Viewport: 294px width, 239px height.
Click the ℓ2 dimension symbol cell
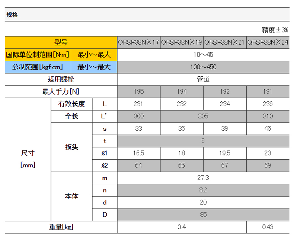(105, 165)
